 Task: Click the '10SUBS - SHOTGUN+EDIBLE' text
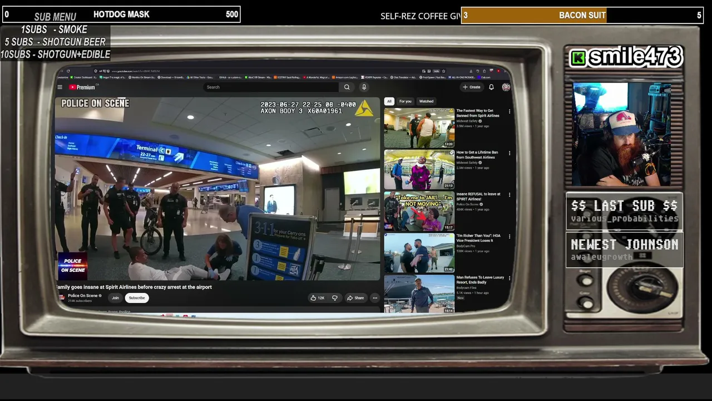(55, 55)
